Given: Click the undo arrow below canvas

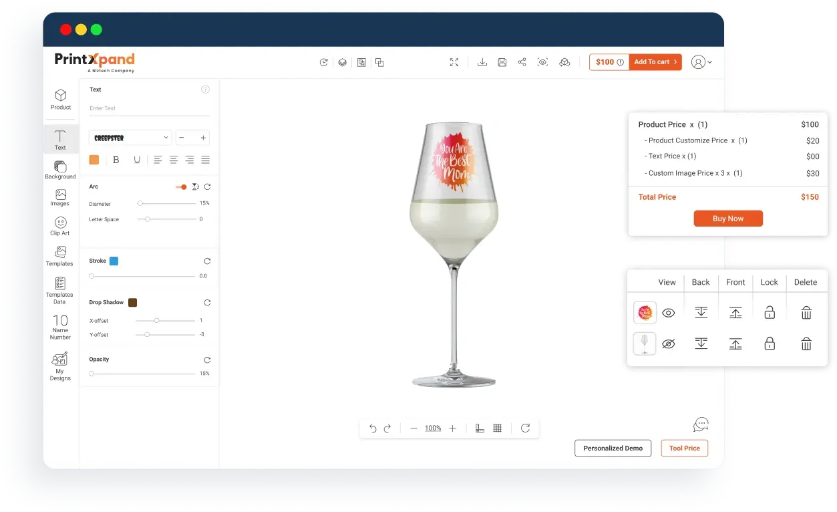Looking at the screenshot, I should click(x=373, y=428).
